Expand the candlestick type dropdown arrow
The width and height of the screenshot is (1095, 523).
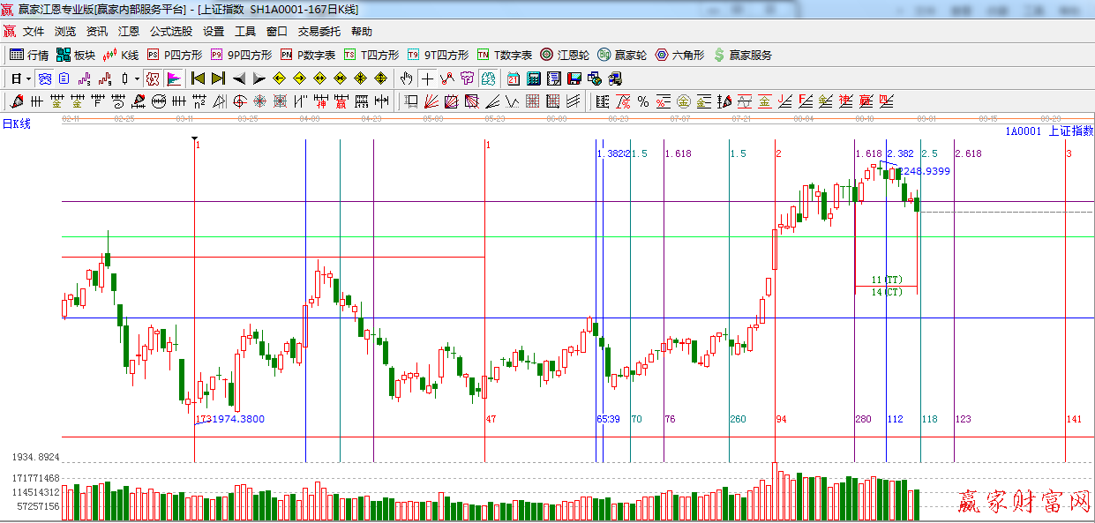coord(137,78)
